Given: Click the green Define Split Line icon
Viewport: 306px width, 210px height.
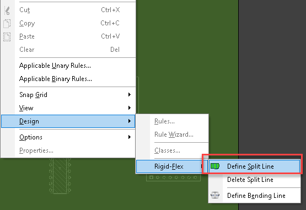Looking at the screenshot, I should pyautogui.click(x=215, y=166).
